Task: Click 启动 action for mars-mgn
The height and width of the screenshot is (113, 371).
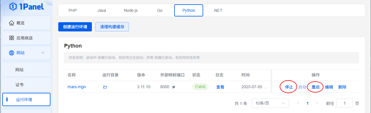Action: point(302,87)
